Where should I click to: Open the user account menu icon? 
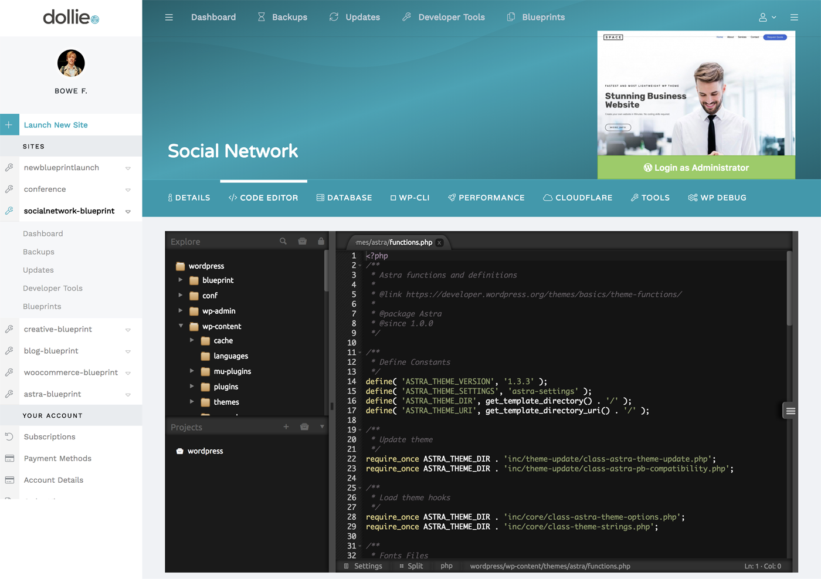click(x=767, y=18)
